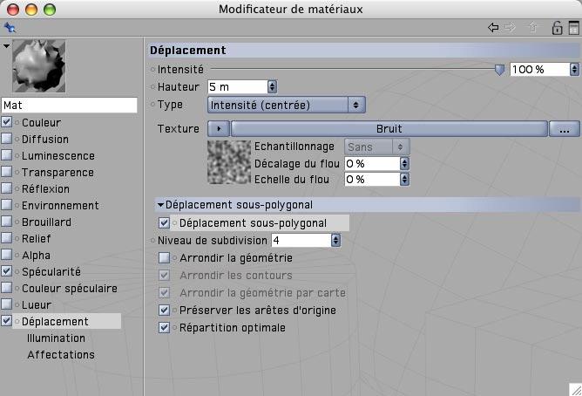Enable the Diffusion channel checkbox
Screen dimensions: 582x396
(7, 139)
